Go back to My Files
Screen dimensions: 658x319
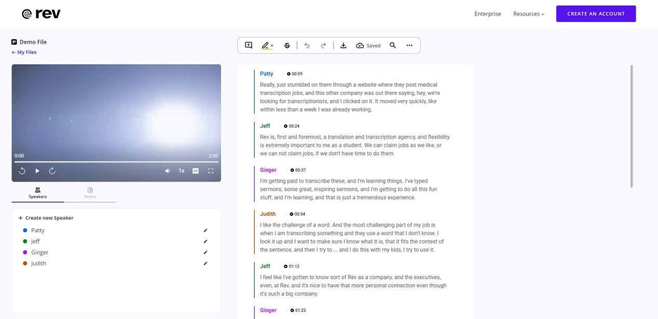[x=24, y=52]
